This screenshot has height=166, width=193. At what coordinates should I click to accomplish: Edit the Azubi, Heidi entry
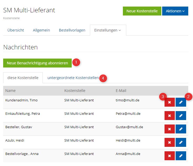tap(181, 142)
